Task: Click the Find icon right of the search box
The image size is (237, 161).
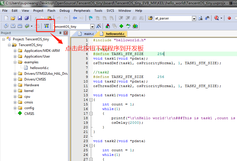Action: (200, 18)
